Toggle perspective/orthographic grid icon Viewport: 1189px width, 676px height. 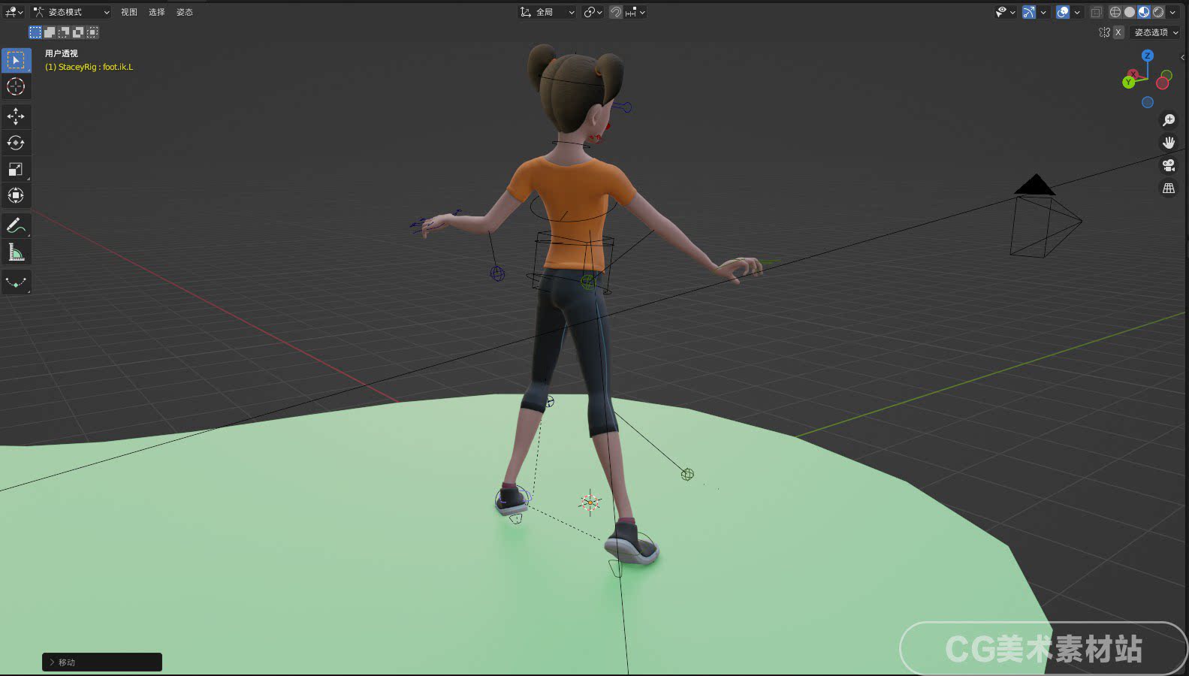coord(1169,189)
